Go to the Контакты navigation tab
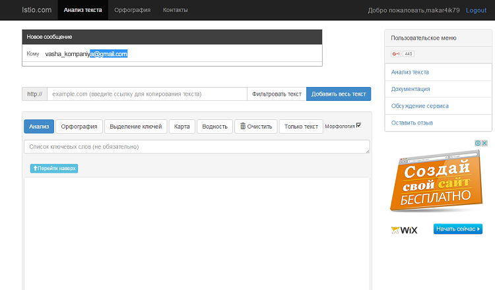This screenshot has width=495, height=290. tap(175, 10)
